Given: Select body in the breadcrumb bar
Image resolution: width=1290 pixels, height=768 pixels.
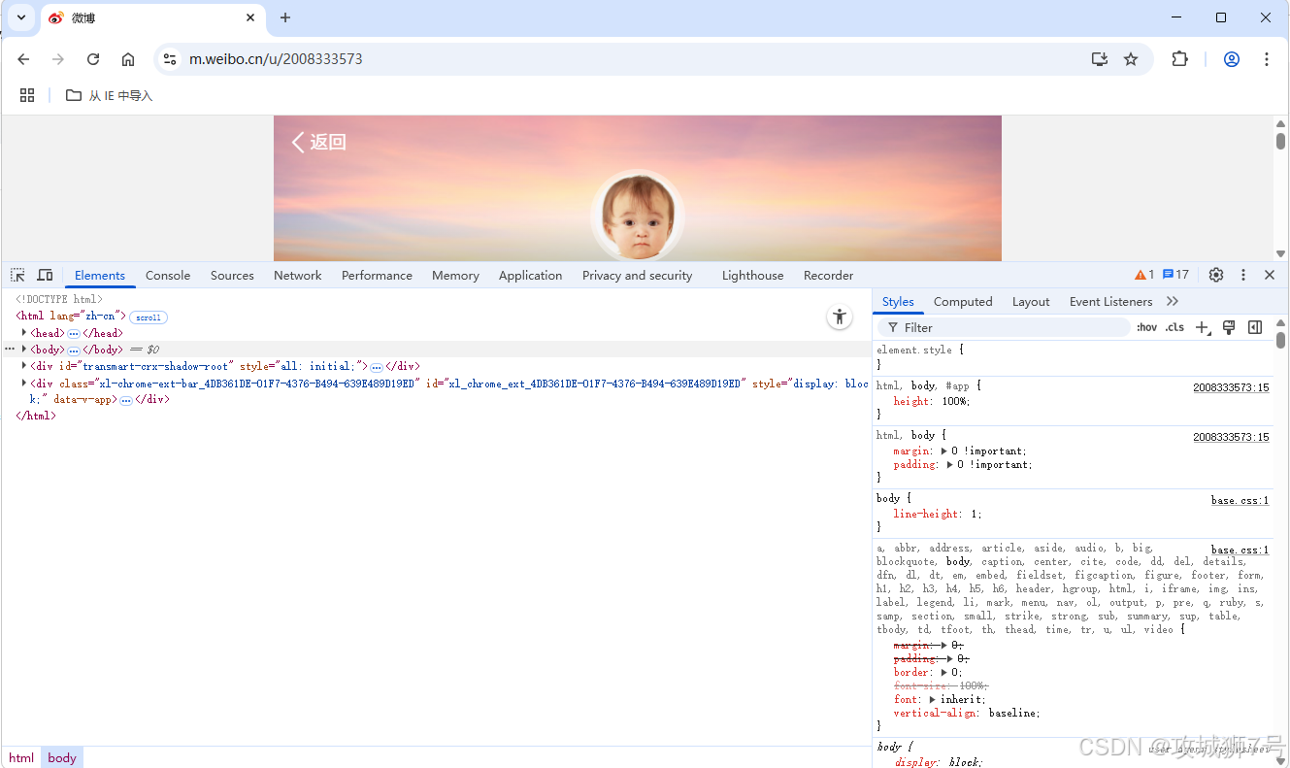Looking at the screenshot, I should (62, 757).
